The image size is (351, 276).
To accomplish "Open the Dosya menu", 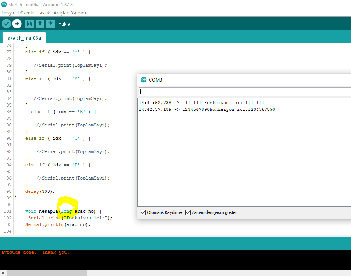I will (x=8, y=13).
